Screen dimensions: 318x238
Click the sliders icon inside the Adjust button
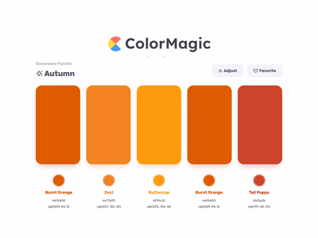220,71
